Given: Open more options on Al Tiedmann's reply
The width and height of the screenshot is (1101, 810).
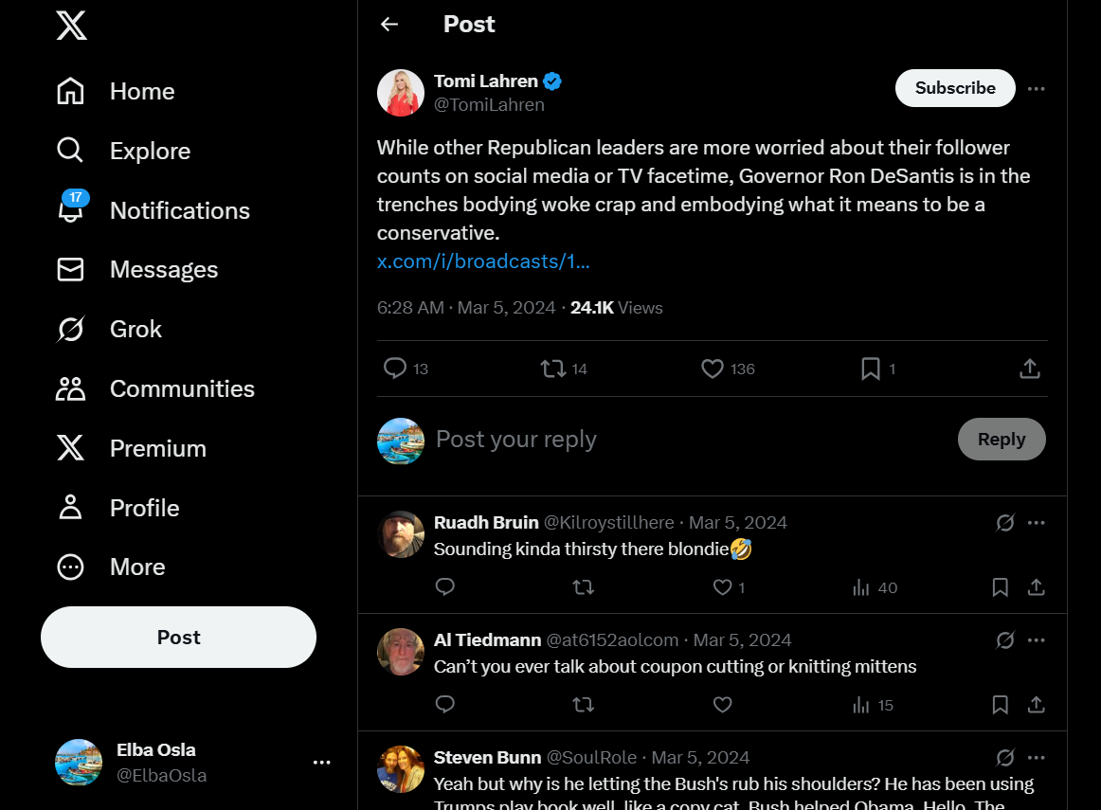Looking at the screenshot, I should point(1037,640).
